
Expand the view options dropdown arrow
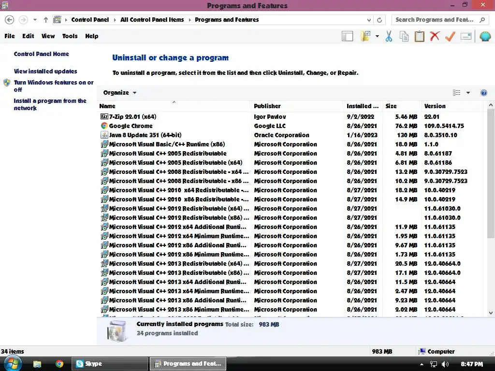coord(468,92)
